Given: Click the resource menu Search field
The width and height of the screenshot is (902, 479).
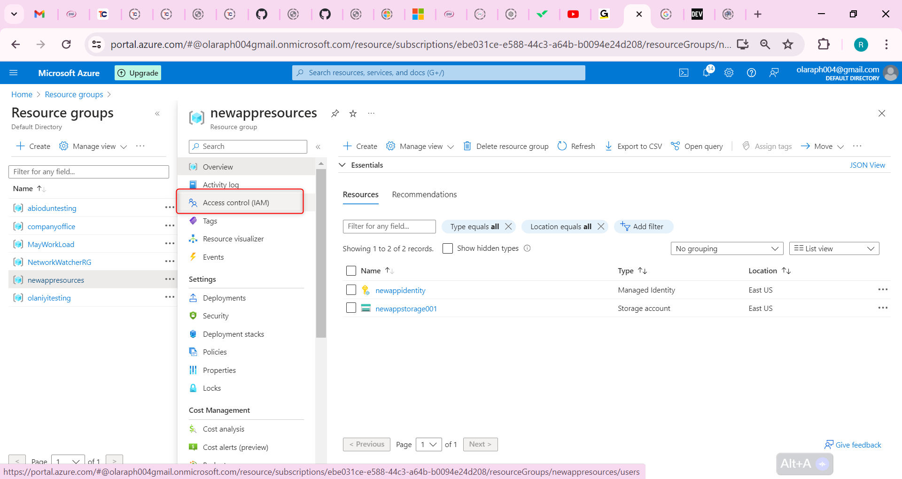Looking at the screenshot, I should (x=248, y=147).
